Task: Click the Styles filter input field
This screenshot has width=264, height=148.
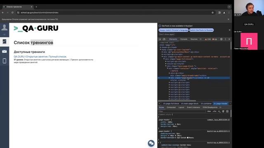Action: 182,111
